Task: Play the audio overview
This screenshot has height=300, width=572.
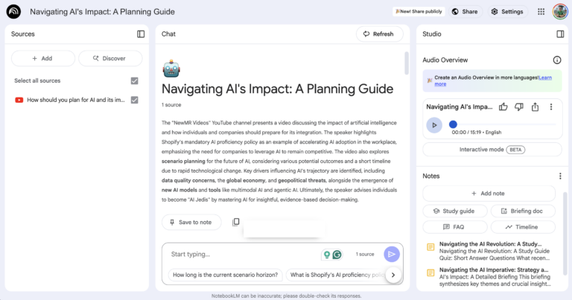Action: click(x=434, y=125)
